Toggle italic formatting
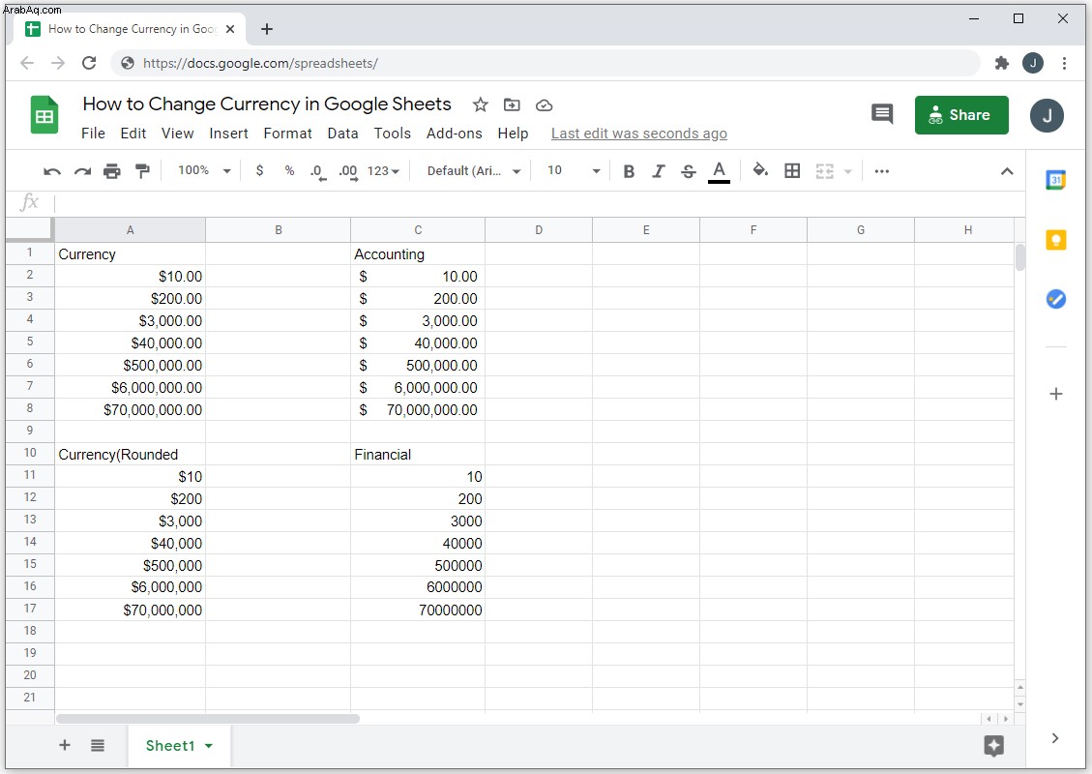Viewport: 1092px width, 774px height. pos(658,171)
